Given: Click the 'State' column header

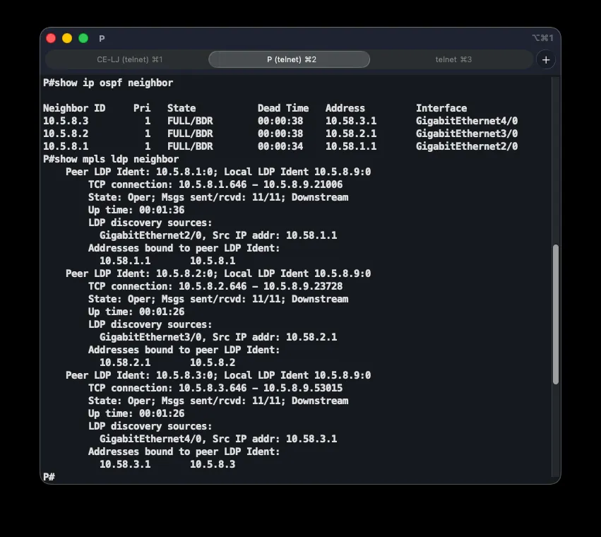Looking at the screenshot, I should click(x=182, y=108).
